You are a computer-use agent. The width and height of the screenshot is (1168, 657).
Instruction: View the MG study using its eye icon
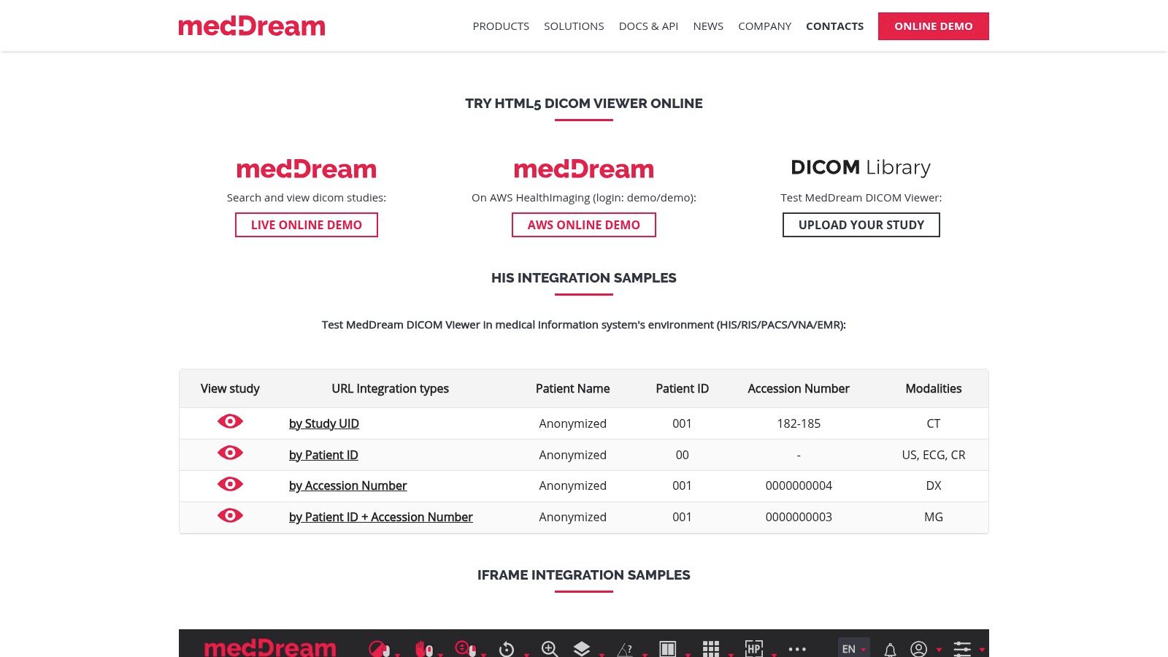[230, 515]
